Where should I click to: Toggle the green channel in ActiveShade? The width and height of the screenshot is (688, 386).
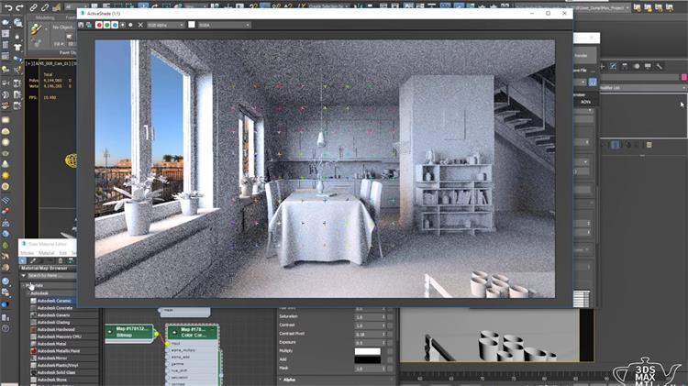(105, 25)
